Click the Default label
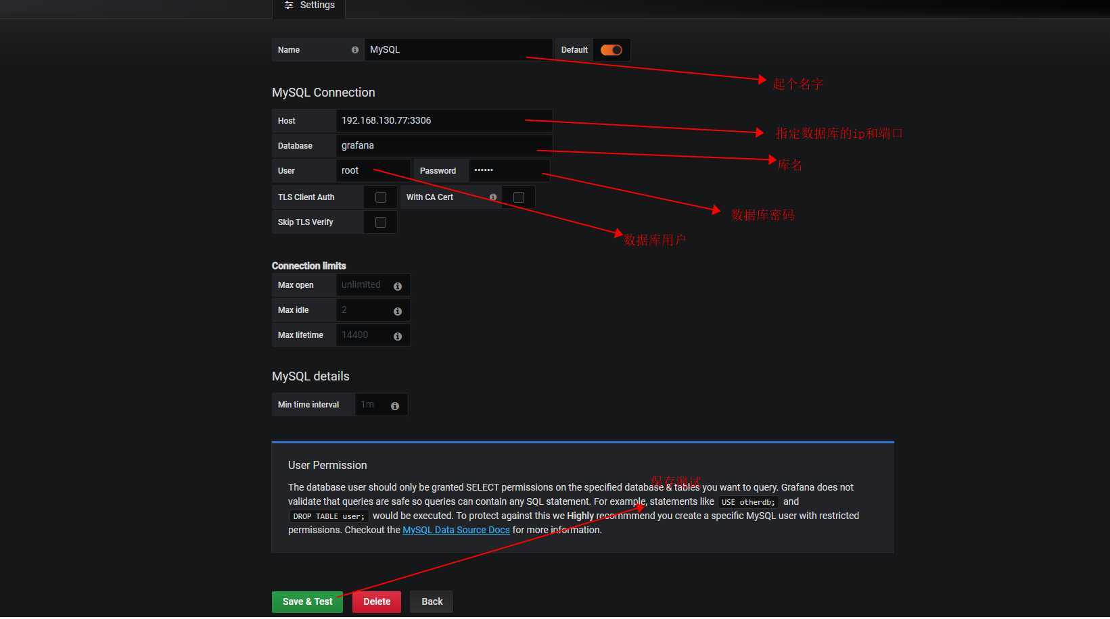 click(x=574, y=50)
